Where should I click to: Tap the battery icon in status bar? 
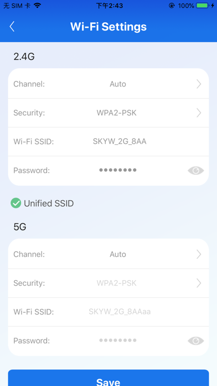pos(203,6)
